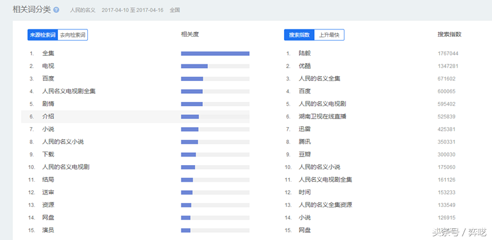This screenshot has width=492, height=240.
Task: Click the help question mark icon beside 相关词分类
Action: pyautogui.click(x=56, y=10)
